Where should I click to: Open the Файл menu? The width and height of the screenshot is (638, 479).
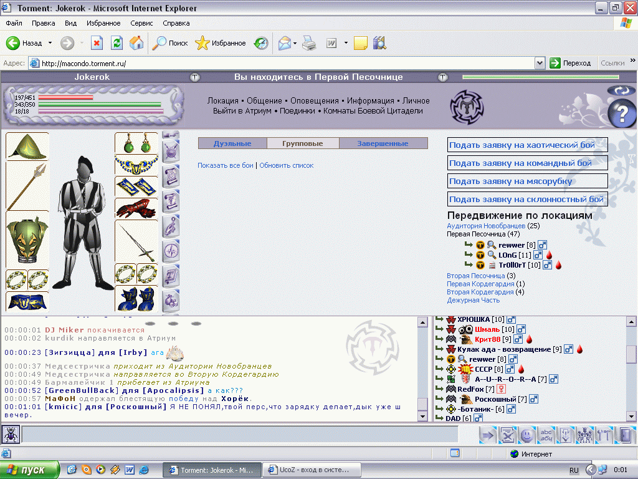click(14, 23)
